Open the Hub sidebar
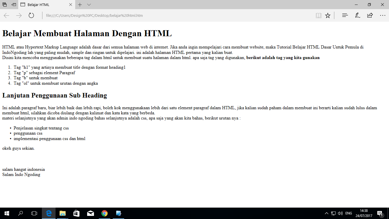Screen dimensions: 389x219 pos(345,15)
